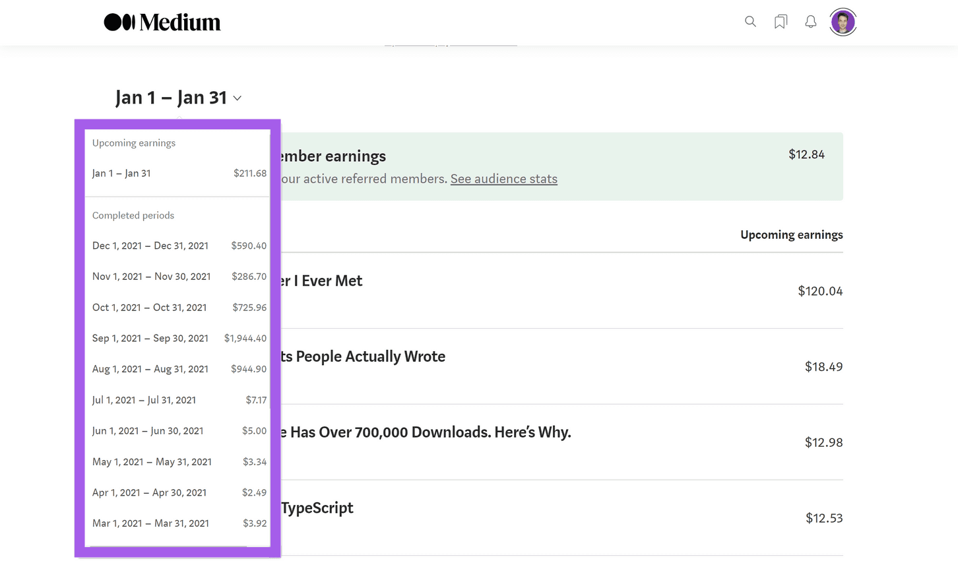Viewport: 958px width, 561px height.
Task: Pick the Sep 2021 period with $1,944.40
Action: pyautogui.click(x=178, y=339)
